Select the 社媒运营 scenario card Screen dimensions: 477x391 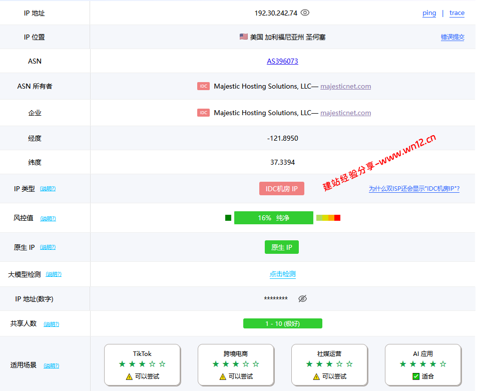329,365
